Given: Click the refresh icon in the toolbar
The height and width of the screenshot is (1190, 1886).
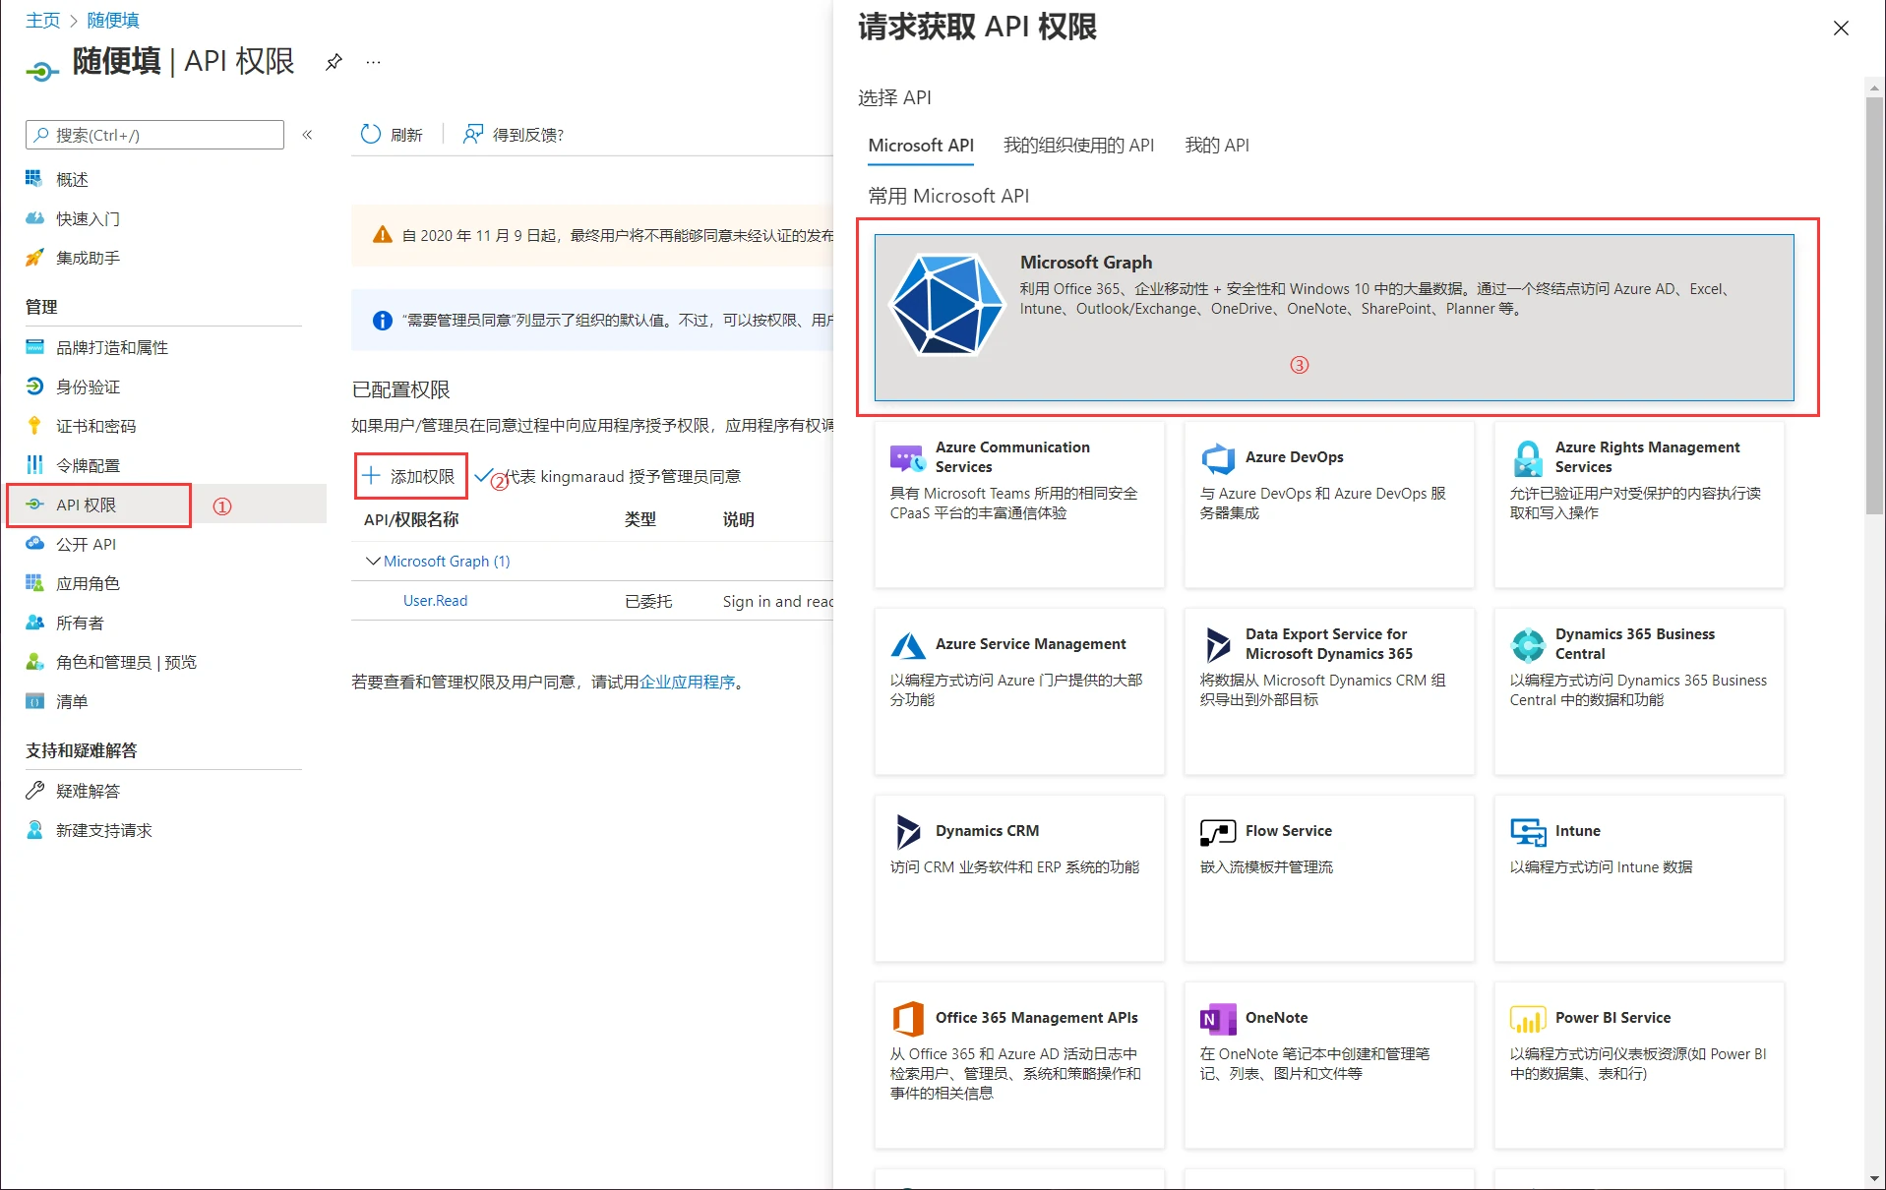Looking at the screenshot, I should click(x=371, y=135).
